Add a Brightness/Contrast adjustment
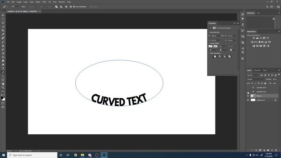 [x=254, y=38]
